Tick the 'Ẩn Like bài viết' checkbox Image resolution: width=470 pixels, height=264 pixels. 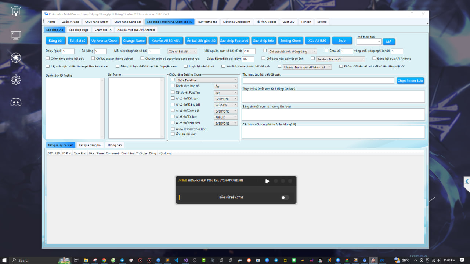(173, 134)
